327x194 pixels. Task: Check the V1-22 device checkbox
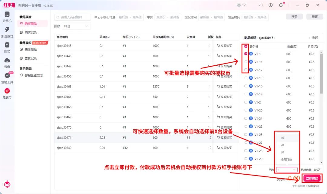[246, 127]
